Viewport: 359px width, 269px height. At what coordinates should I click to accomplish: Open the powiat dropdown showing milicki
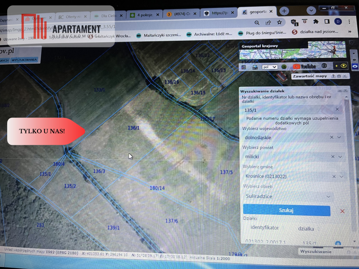pos(340,157)
